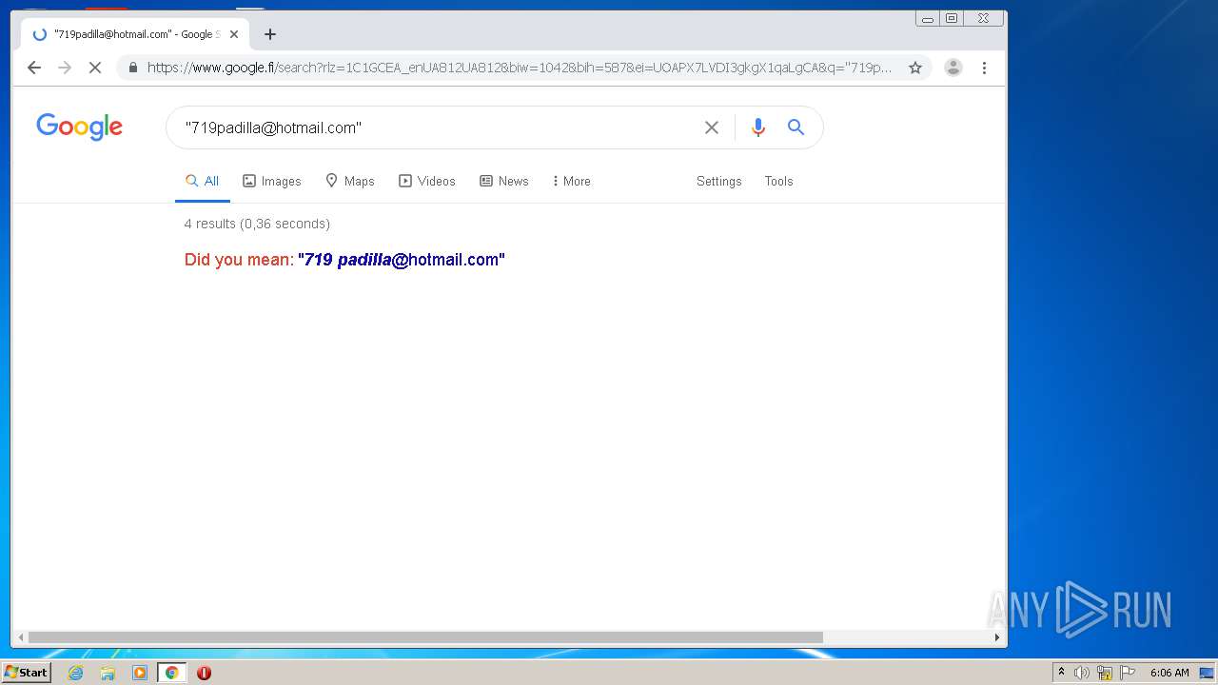Open the volume speaker tray icon
Image resolution: width=1218 pixels, height=685 pixels.
pos(1082,673)
